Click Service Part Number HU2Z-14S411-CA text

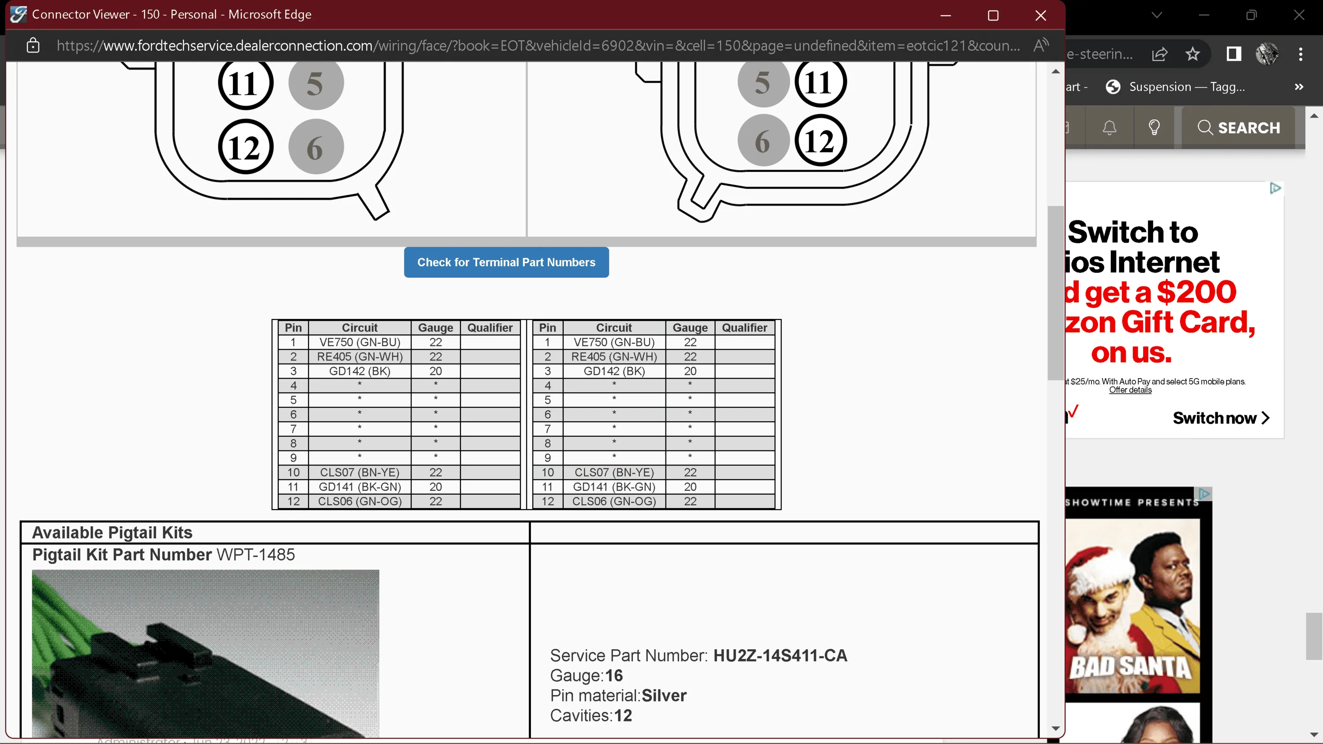tap(699, 656)
